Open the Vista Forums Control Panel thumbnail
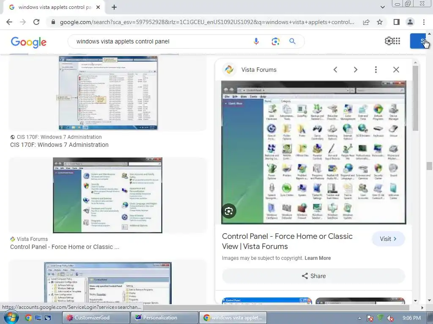The height and width of the screenshot is (324, 433). click(x=107, y=195)
